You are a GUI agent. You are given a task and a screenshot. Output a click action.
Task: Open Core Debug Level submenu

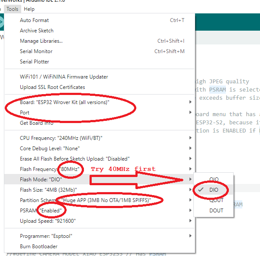point(100,148)
